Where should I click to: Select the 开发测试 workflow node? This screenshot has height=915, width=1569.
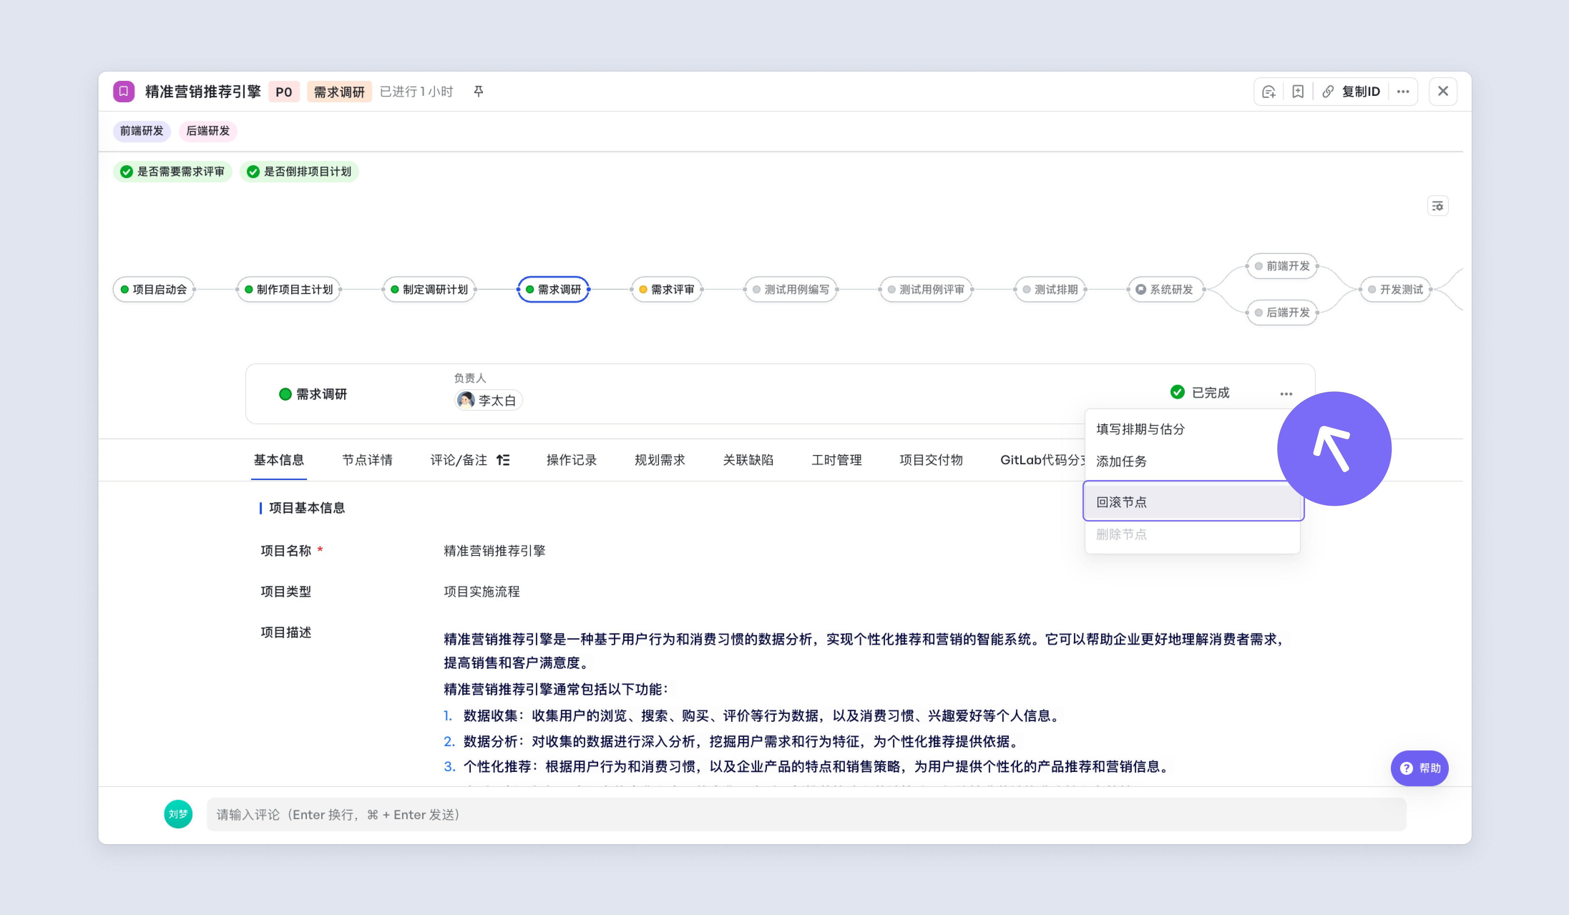pos(1396,289)
